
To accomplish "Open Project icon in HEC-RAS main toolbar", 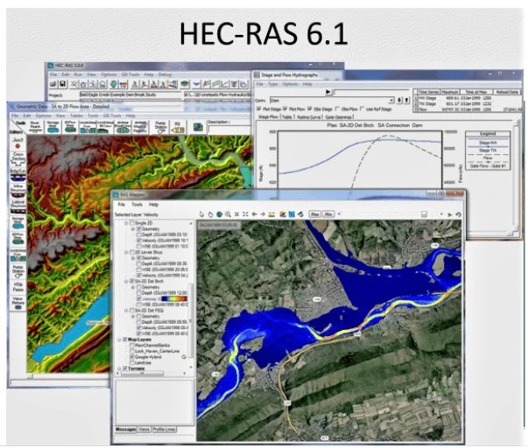I will click(x=53, y=84).
